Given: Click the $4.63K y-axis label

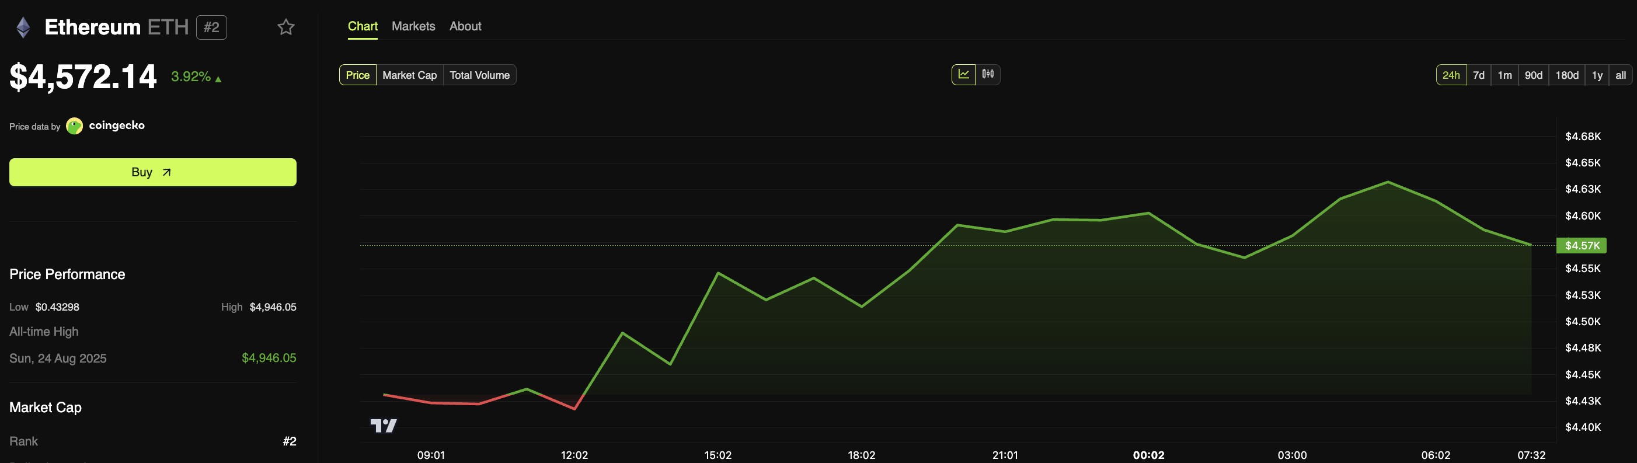Looking at the screenshot, I should (1583, 189).
